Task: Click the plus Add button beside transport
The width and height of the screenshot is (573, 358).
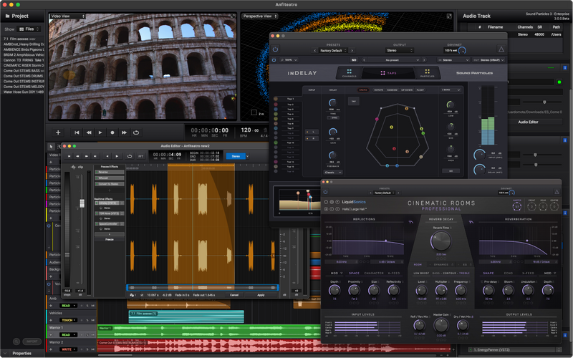Action: [x=58, y=132]
